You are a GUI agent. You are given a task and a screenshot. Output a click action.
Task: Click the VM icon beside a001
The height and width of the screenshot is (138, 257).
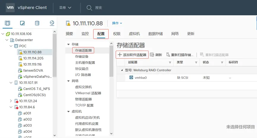pyautogui.click(x=20, y=113)
